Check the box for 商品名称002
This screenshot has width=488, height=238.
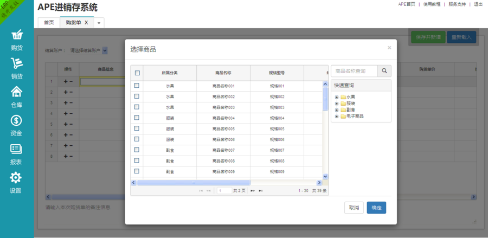137,97
